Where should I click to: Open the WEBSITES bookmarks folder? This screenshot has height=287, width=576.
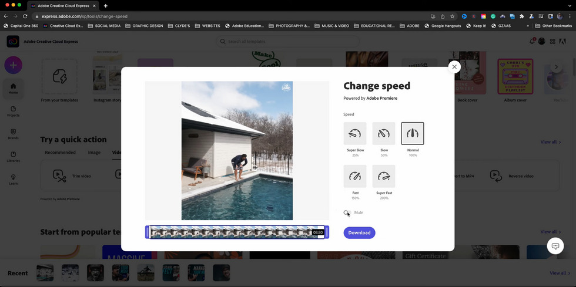207,26
